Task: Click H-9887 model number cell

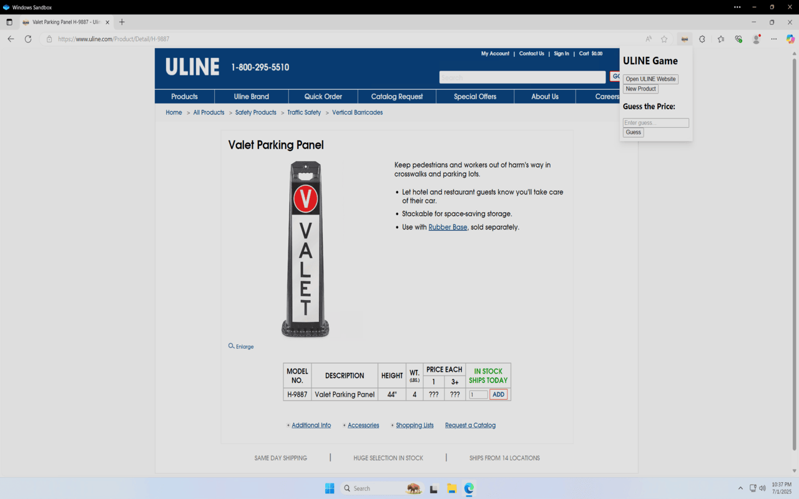Action: click(297, 394)
